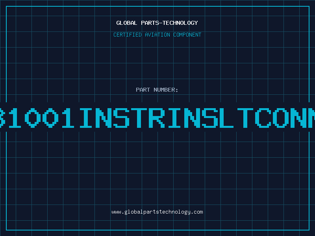Viewport: 315px width, 236px height.
Task: Select the word CERTIFIED in the subtitle
Action: tap(128, 35)
